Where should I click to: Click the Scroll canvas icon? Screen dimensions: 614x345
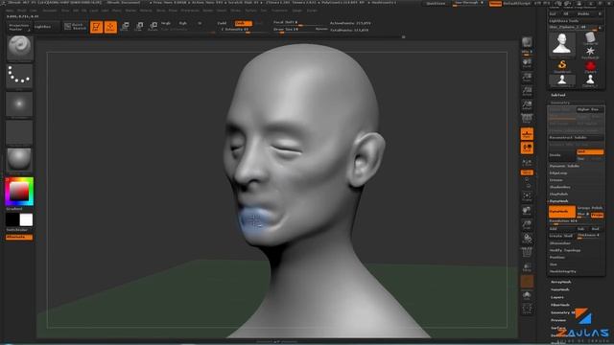coord(527,63)
